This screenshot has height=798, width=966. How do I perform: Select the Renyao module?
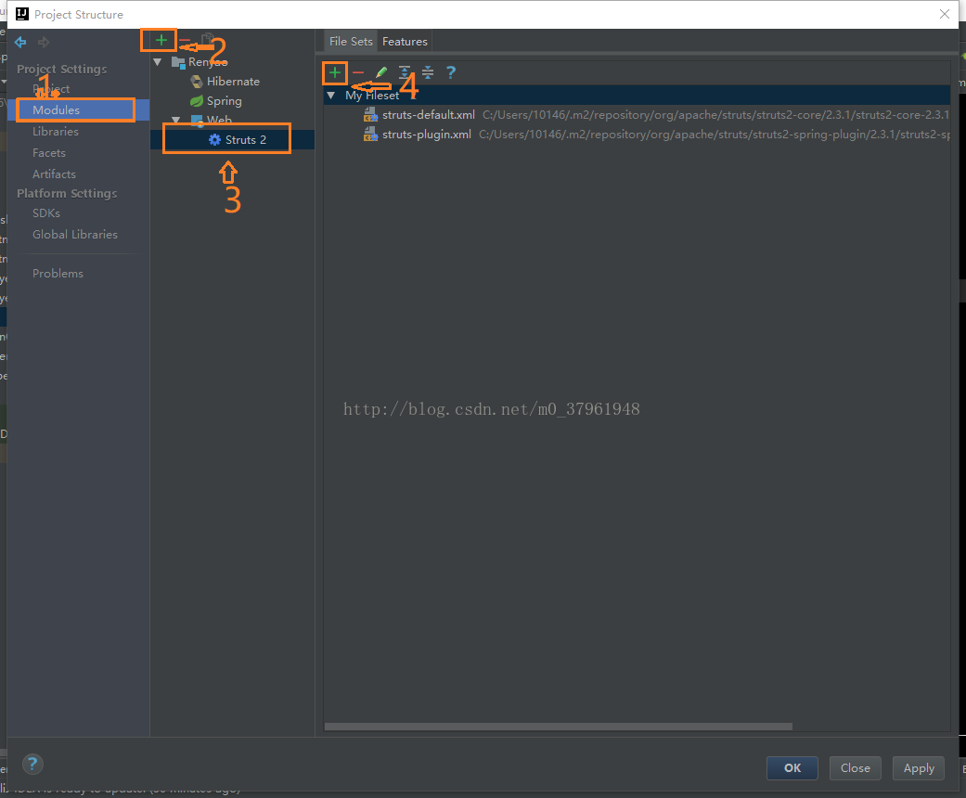coord(208,61)
